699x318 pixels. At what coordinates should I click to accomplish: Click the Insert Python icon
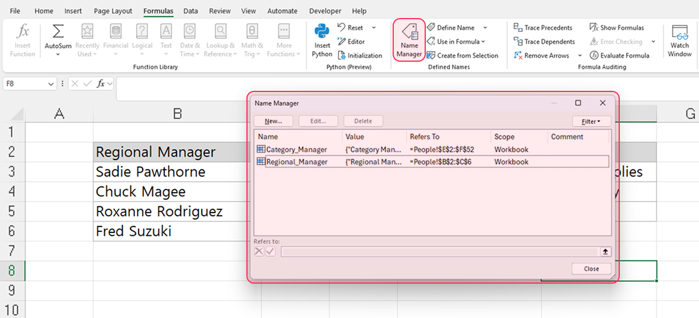point(322,41)
